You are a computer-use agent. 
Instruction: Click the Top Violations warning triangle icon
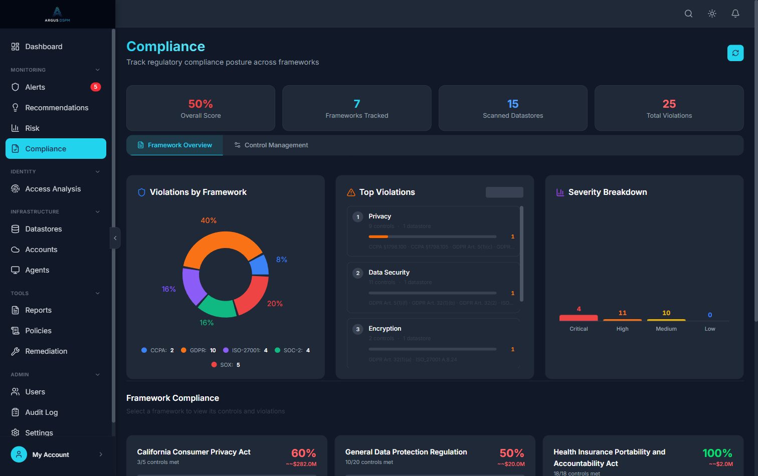351,192
